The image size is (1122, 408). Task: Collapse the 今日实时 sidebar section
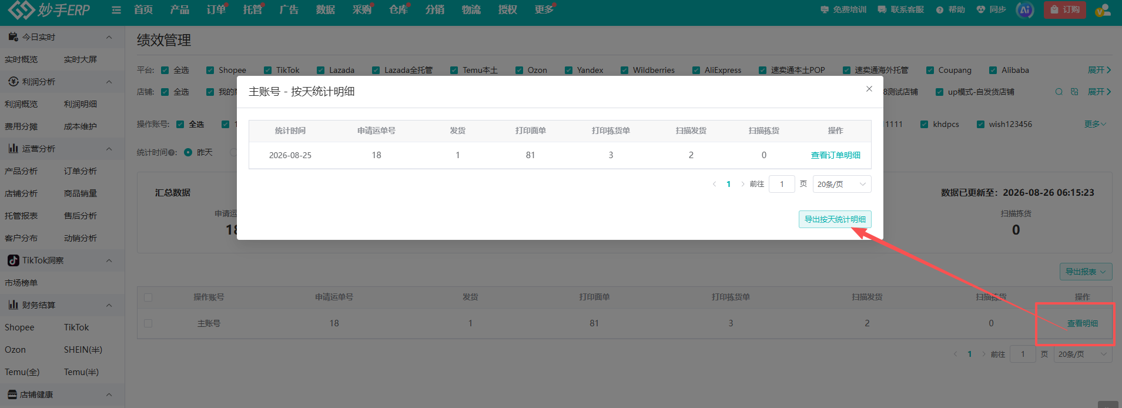(x=109, y=37)
